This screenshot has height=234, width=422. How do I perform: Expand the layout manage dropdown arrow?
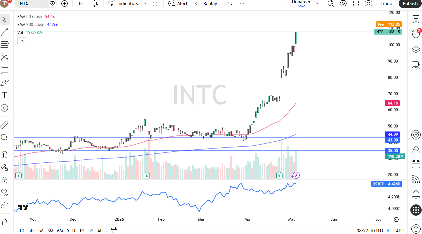(317, 3)
